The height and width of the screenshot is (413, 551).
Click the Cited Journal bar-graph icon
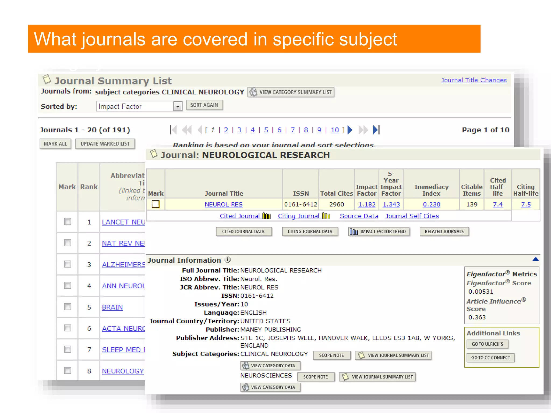click(266, 216)
